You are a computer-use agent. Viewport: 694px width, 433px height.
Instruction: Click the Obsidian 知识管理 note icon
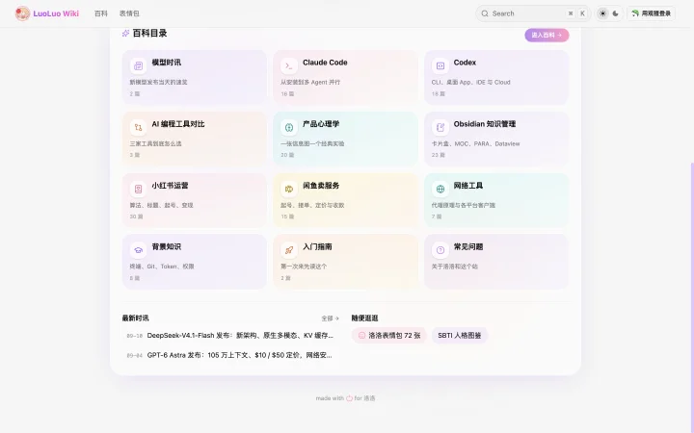[440, 127]
